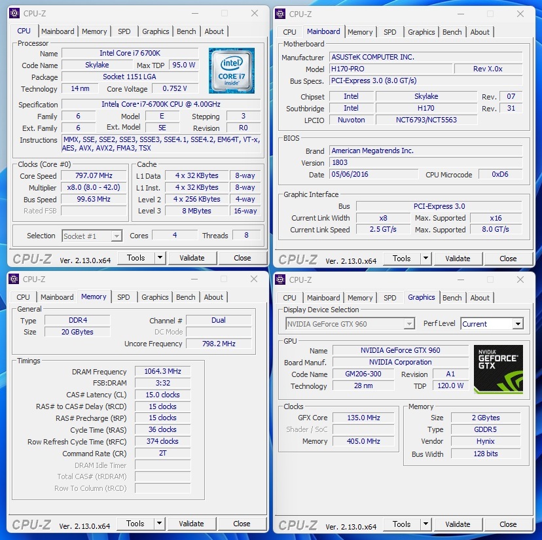Expand the Display Device Selection GTX 960 combo box
The image size is (542, 540).
pyautogui.click(x=409, y=324)
